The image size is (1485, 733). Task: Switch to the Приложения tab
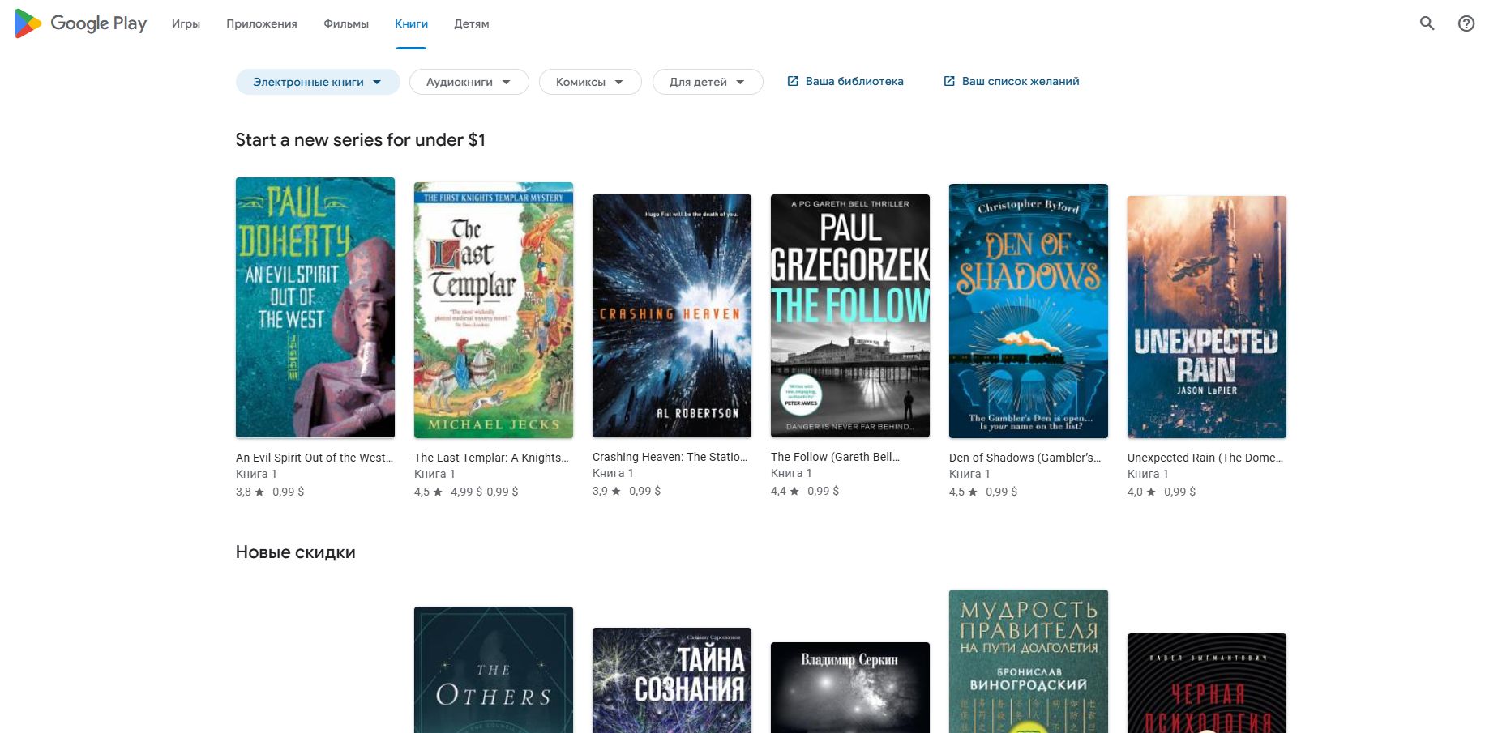[261, 23]
